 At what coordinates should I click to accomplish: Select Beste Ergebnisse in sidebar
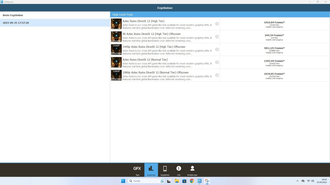coord(55,15)
